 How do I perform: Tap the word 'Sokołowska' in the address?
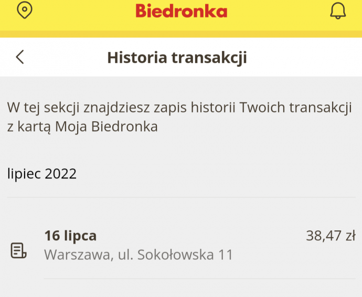[176, 255]
